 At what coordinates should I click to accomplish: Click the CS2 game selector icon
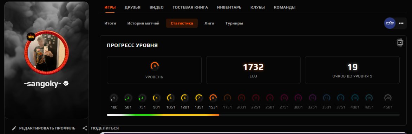(x=390, y=23)
